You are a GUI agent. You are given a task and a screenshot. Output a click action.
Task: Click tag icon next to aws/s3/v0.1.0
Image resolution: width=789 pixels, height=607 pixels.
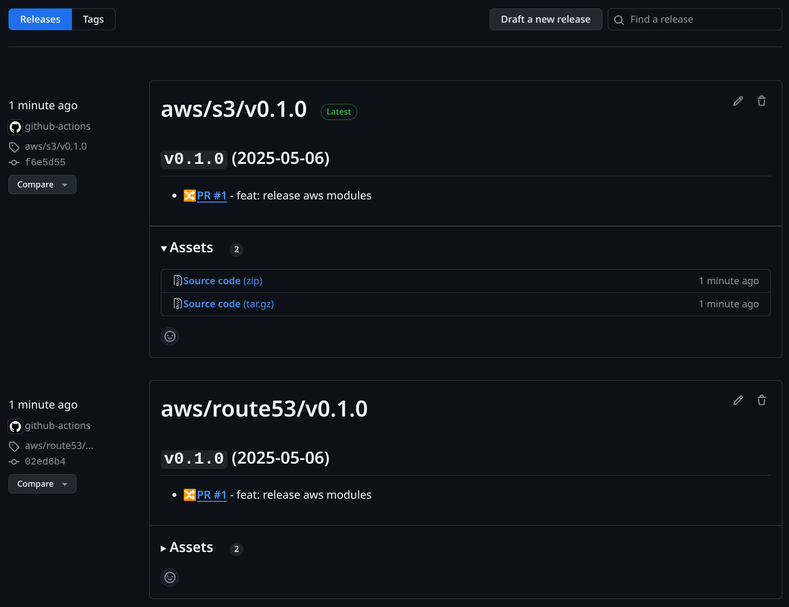point(14,147)
